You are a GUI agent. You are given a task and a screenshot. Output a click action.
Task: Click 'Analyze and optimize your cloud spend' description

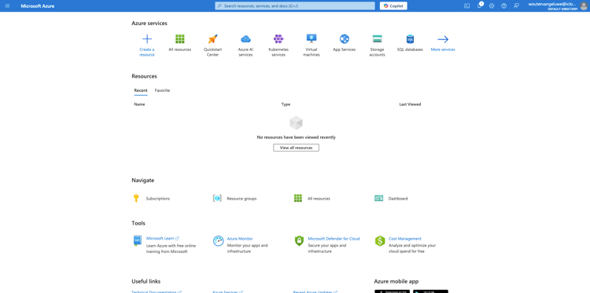[x=412, y=249]
